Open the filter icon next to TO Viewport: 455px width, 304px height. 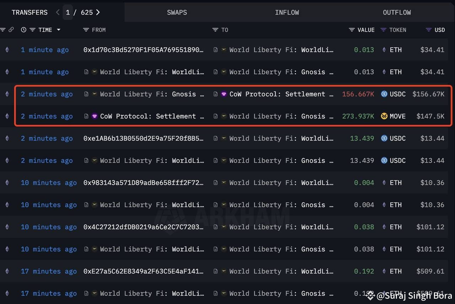[215, 30]
